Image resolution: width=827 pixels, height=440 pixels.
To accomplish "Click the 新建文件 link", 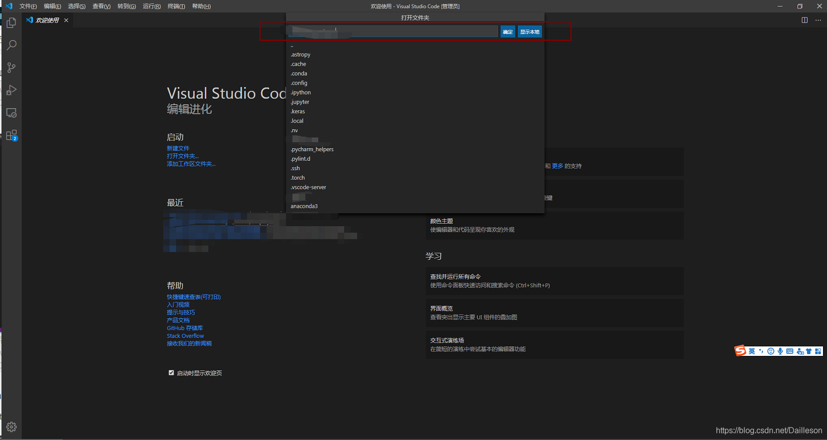I will click(178, 148).
